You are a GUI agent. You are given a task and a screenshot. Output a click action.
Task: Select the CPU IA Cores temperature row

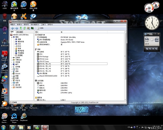(x=72, y=59)
